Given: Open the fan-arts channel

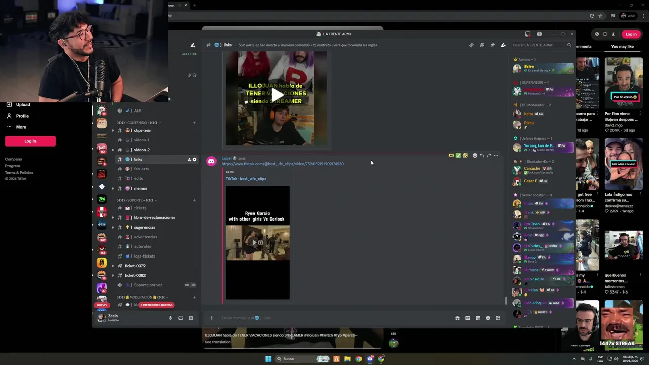Looking at the screenshot, I should coord(156,169).
